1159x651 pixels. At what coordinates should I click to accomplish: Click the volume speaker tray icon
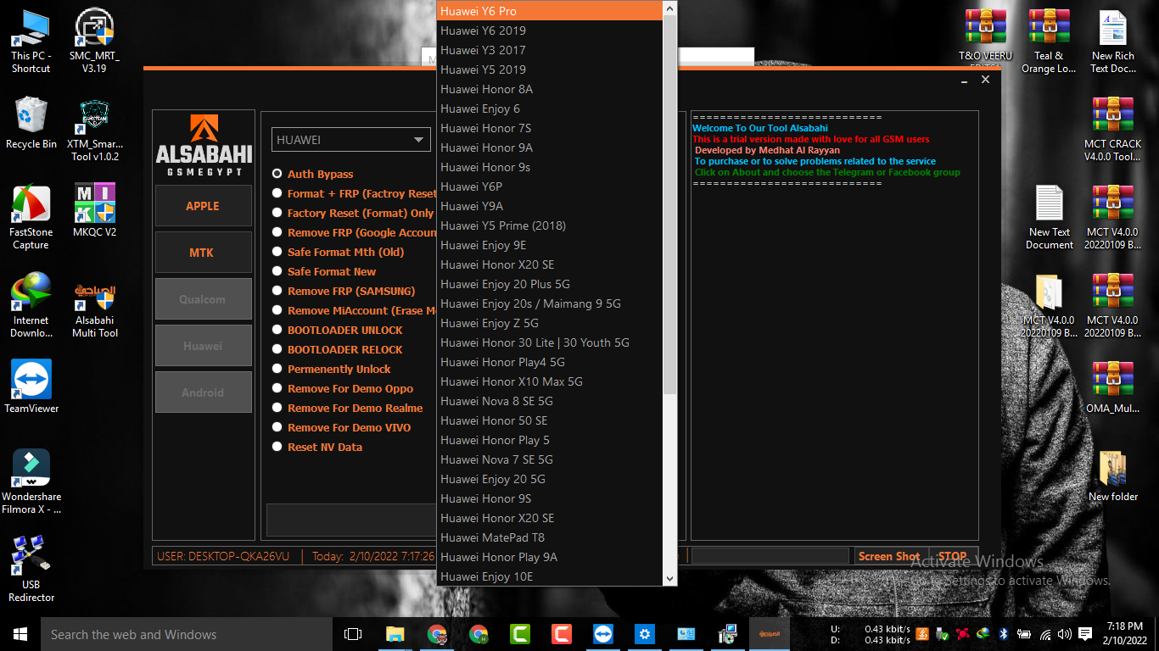point(1065,634)
